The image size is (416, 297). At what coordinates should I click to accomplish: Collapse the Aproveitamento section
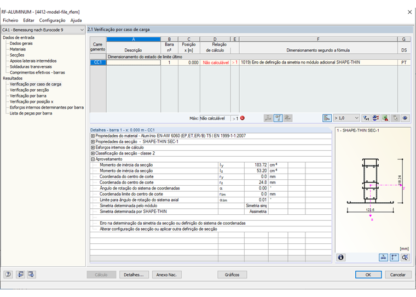pyautogui.click(x=93, y=159)
